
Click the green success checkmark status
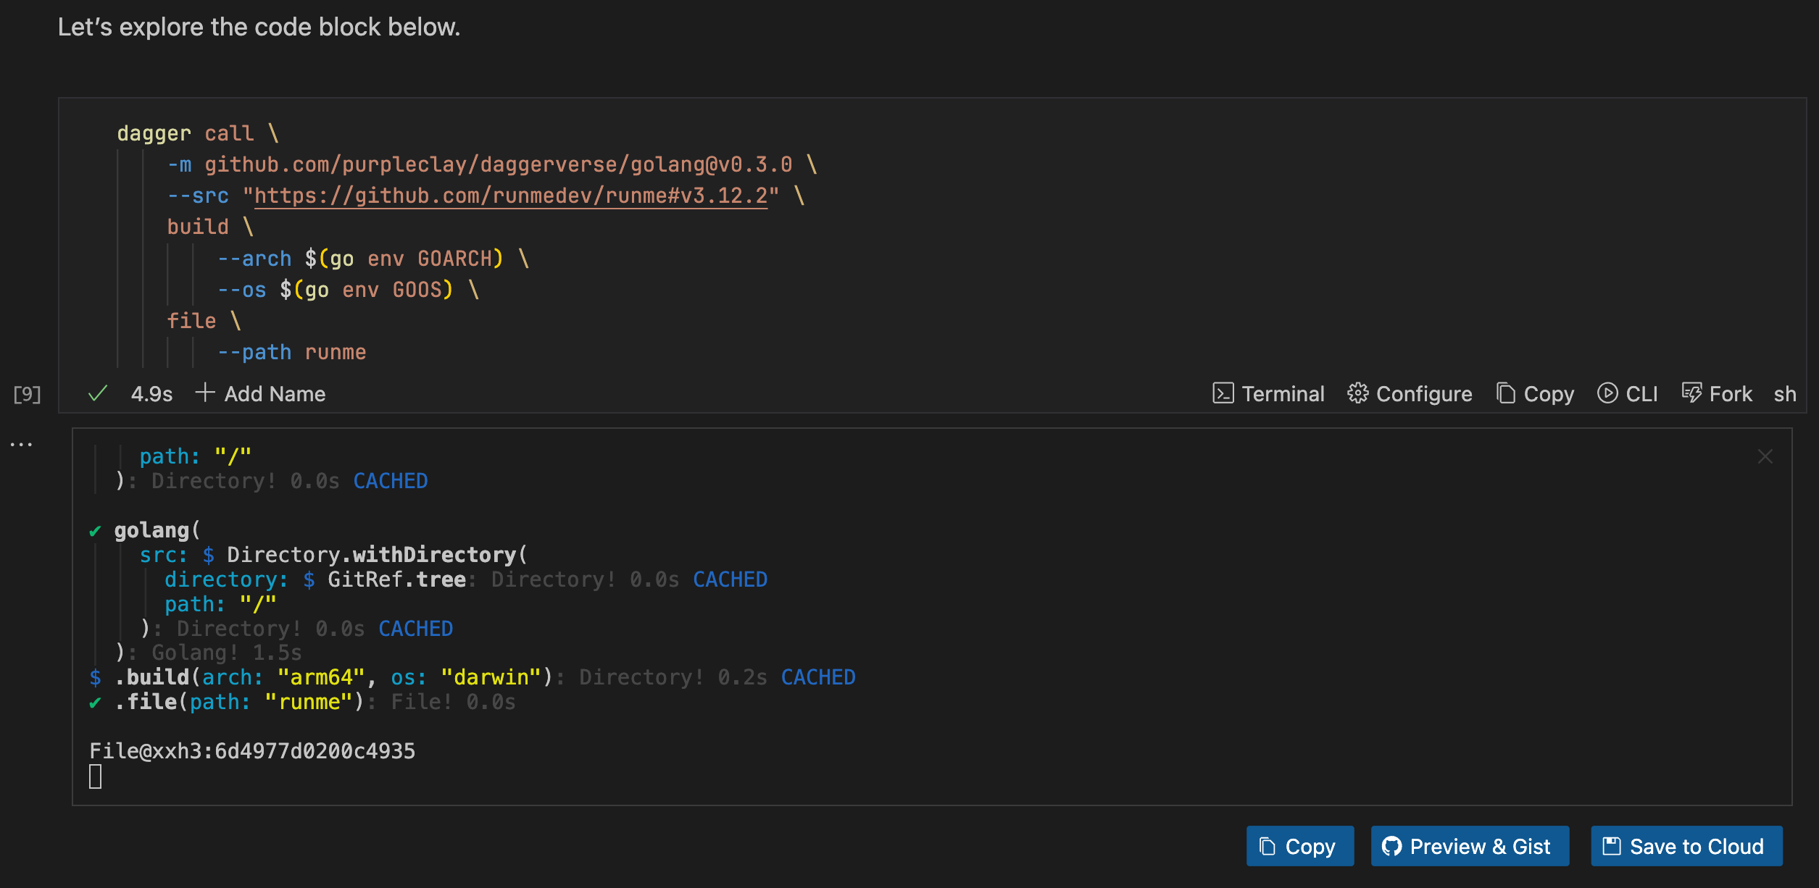coord(98,393)
